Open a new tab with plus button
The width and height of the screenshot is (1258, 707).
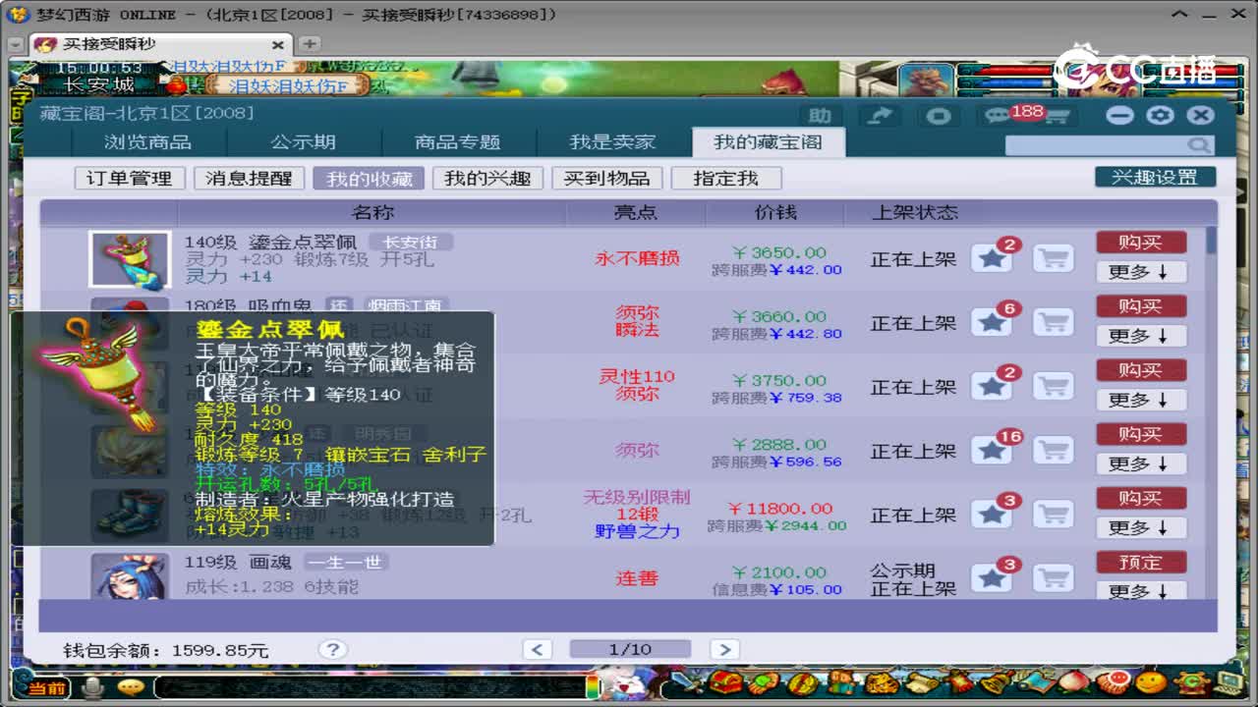tap(309, 44)
